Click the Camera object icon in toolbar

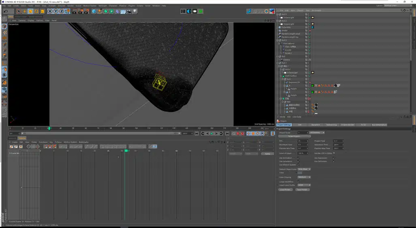(129, 11)
